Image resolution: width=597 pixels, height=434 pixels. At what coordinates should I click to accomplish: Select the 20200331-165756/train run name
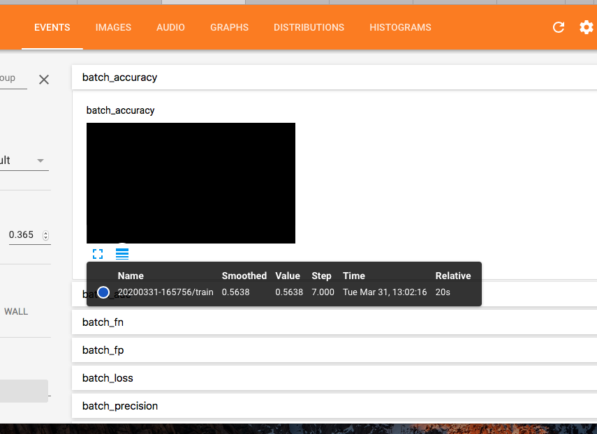(166, 292)
